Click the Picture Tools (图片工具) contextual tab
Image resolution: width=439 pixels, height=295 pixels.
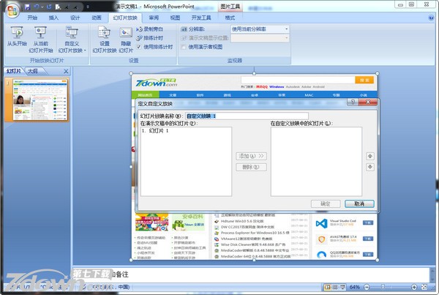click(230, 7)
